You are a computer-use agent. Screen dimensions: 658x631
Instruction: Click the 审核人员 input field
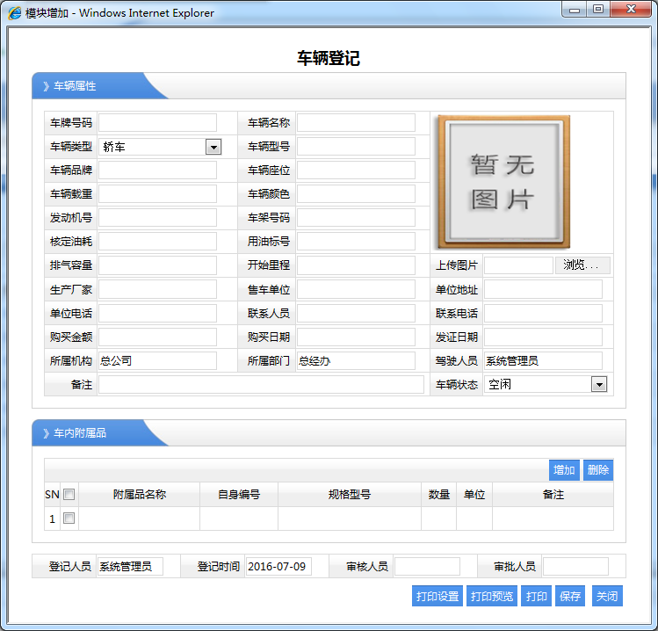[427, 567]
